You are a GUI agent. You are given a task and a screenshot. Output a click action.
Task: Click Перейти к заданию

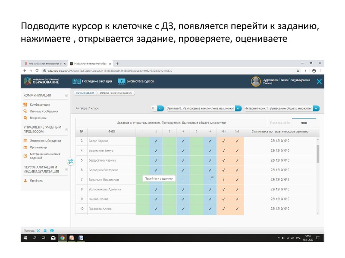coord(159,179)
